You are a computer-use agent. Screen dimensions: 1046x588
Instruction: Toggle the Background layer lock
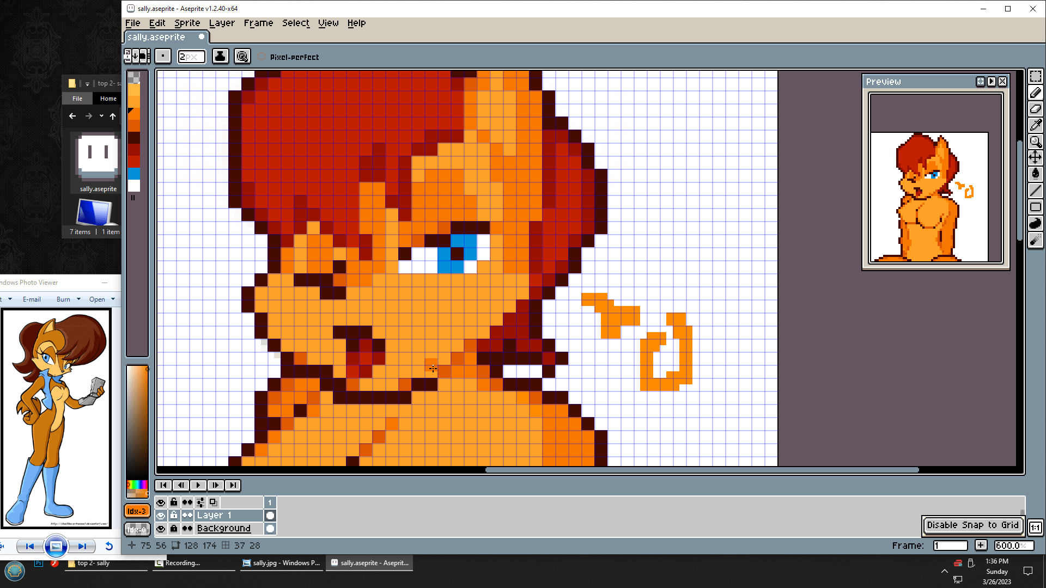point(174,528)
